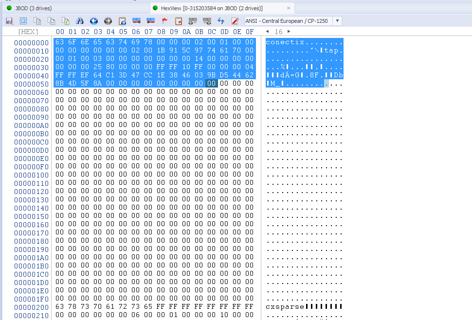The width and height of the screenshot is (472, 320).
Task: Click the blue hex strip with right arrow
Action: click(136, 21)
